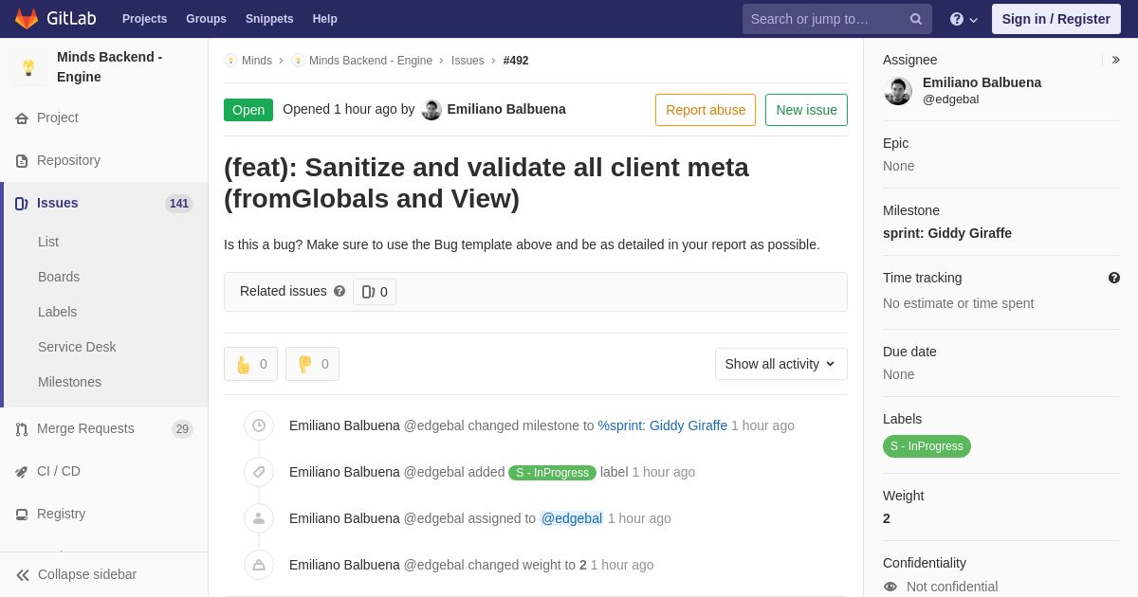Click the 29 merge requests count badge
The image size is (1138, 597).
[182, 429]
